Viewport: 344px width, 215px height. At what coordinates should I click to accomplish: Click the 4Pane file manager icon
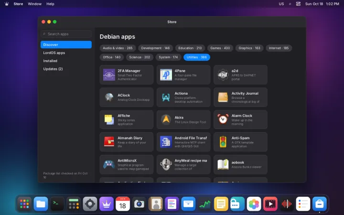tap(166, 75)
